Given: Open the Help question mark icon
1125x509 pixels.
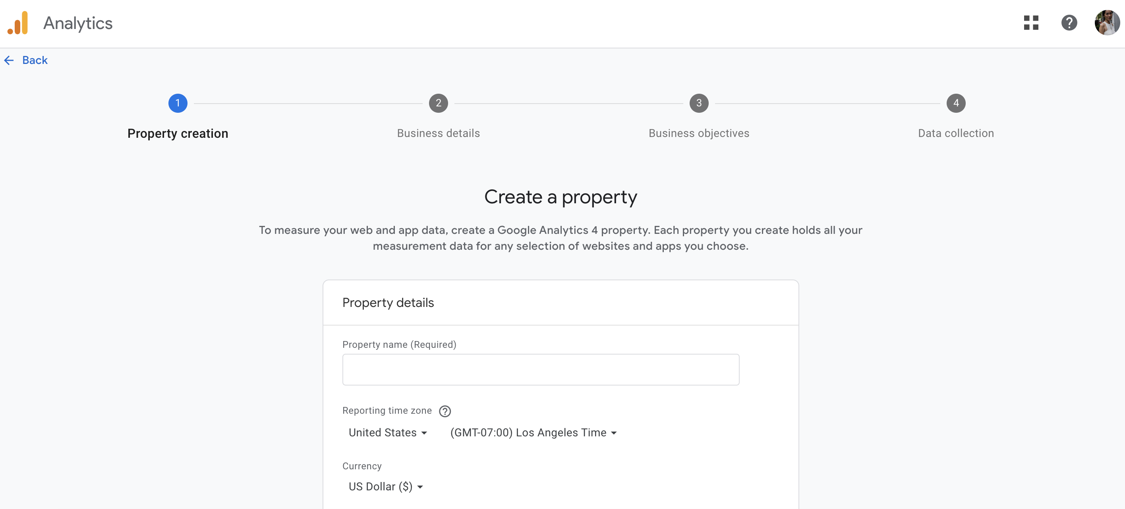Looking at the screenshot, I should (x=1069, y=23).
